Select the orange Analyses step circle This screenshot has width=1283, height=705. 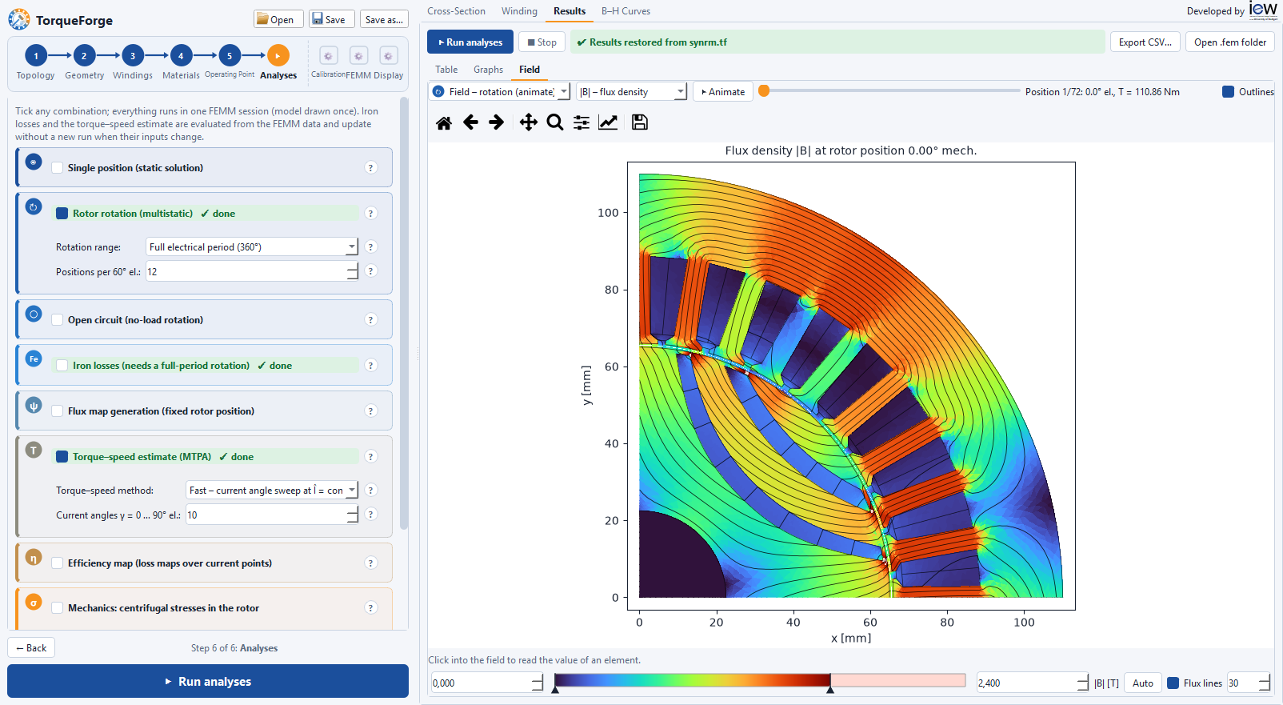coord(278,56)
